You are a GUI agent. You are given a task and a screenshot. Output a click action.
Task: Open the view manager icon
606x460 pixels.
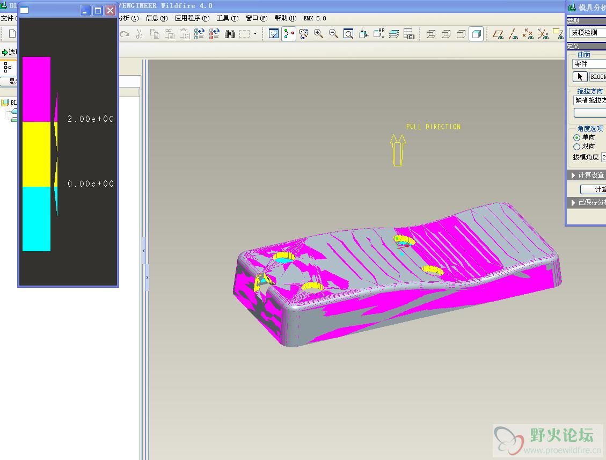409,34
